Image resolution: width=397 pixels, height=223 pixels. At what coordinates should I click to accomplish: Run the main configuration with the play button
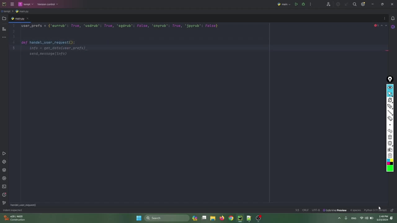pos(296,4)
